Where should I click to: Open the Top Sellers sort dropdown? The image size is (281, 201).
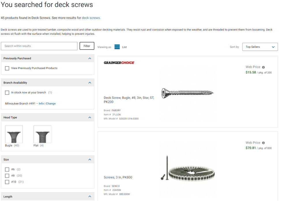(x=260, y=47)
